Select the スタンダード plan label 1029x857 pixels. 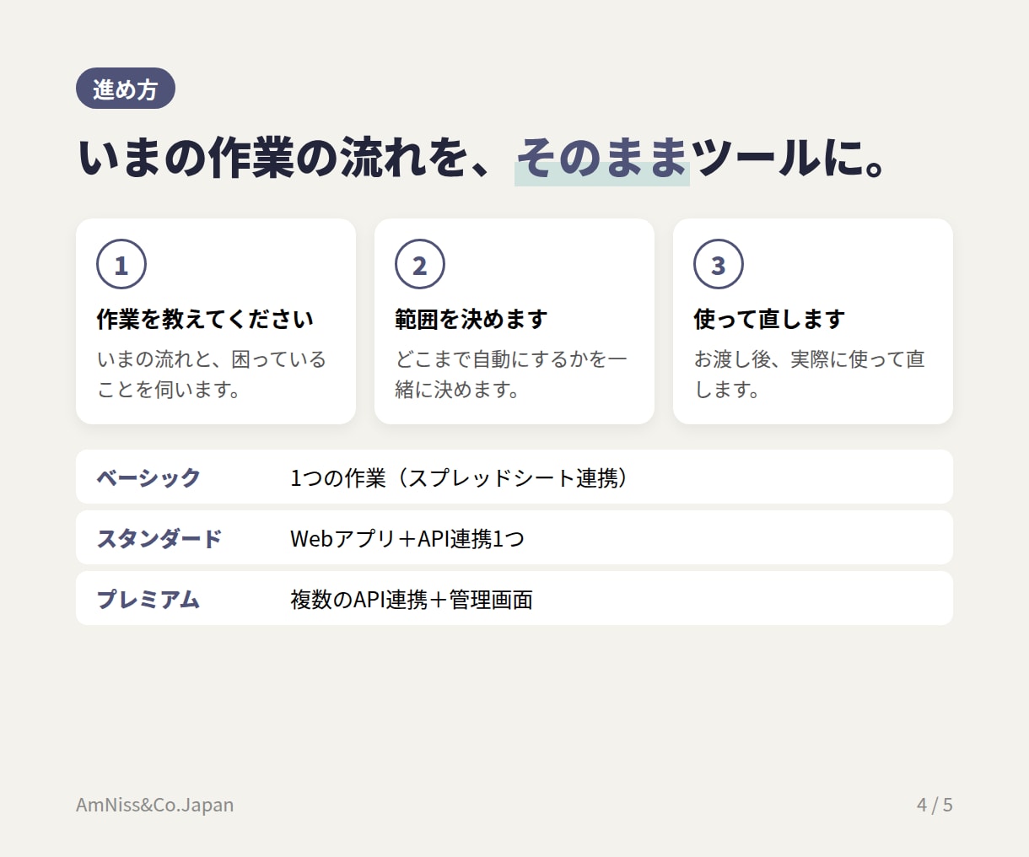click(x=159, y=538)
